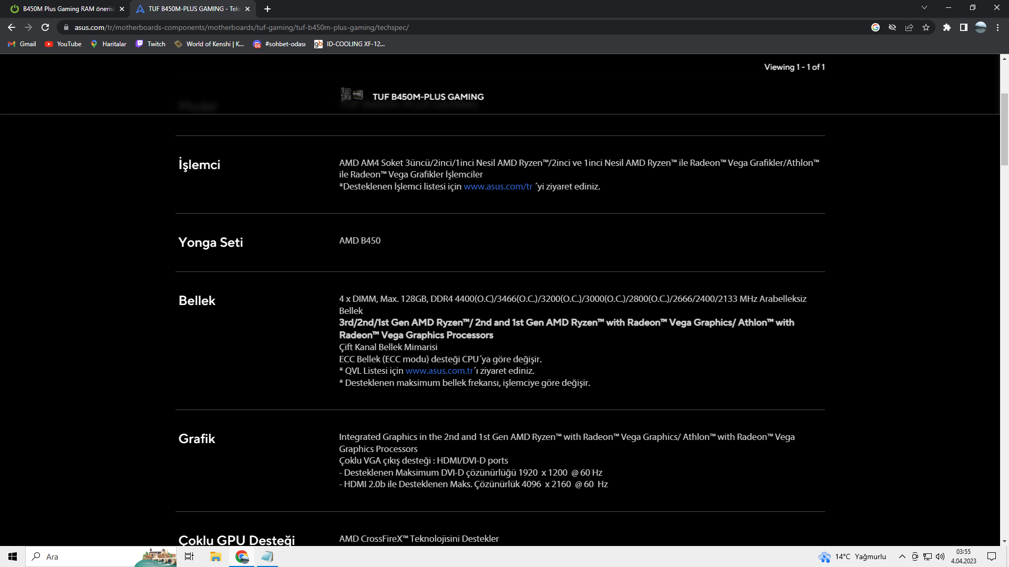The width and height of the screenshot is (1009, 567).
Task: Open the Extensions puzzle icon
Action: (946, 27)
